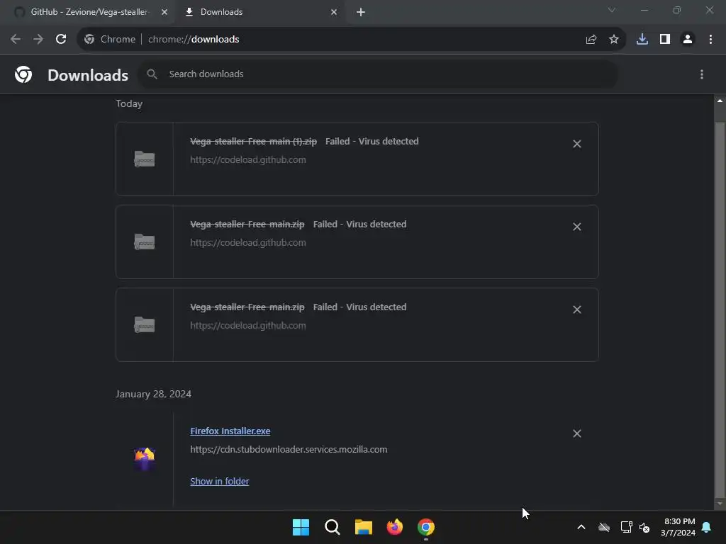Open the Downloads page more actions menu
The image size is (726, 544).
(x=702, y=74)
